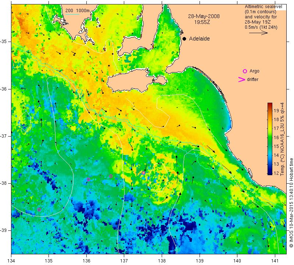Click the colorbar tick label '14'
Viewport: 294px width, 265px height.
pos(276,155)
